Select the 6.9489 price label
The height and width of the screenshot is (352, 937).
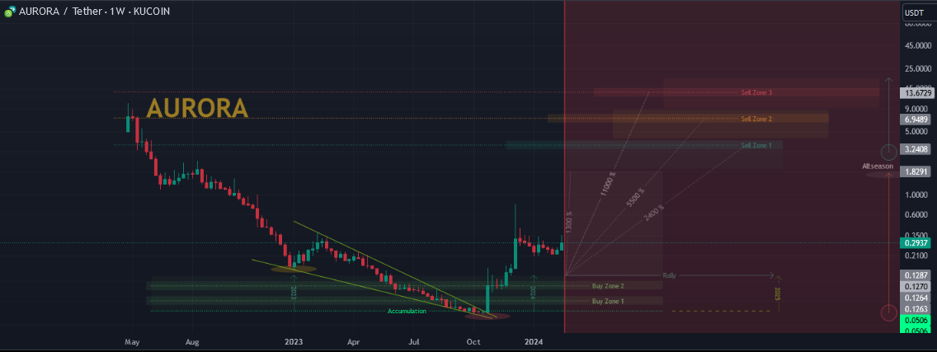pos(916,120)
